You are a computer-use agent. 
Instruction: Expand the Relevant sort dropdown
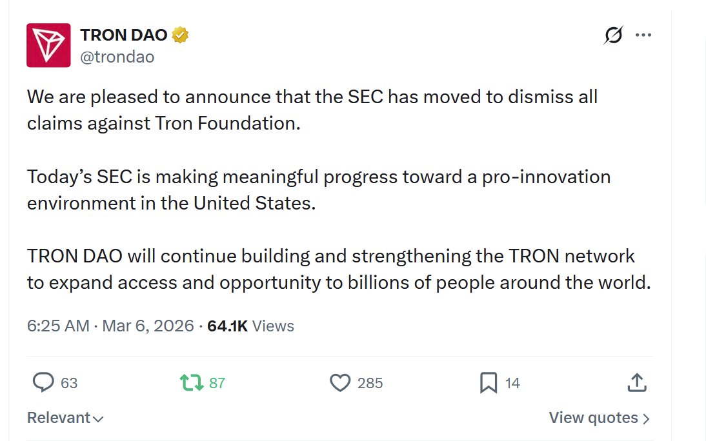pyautogui.click(x=59, y=418)
